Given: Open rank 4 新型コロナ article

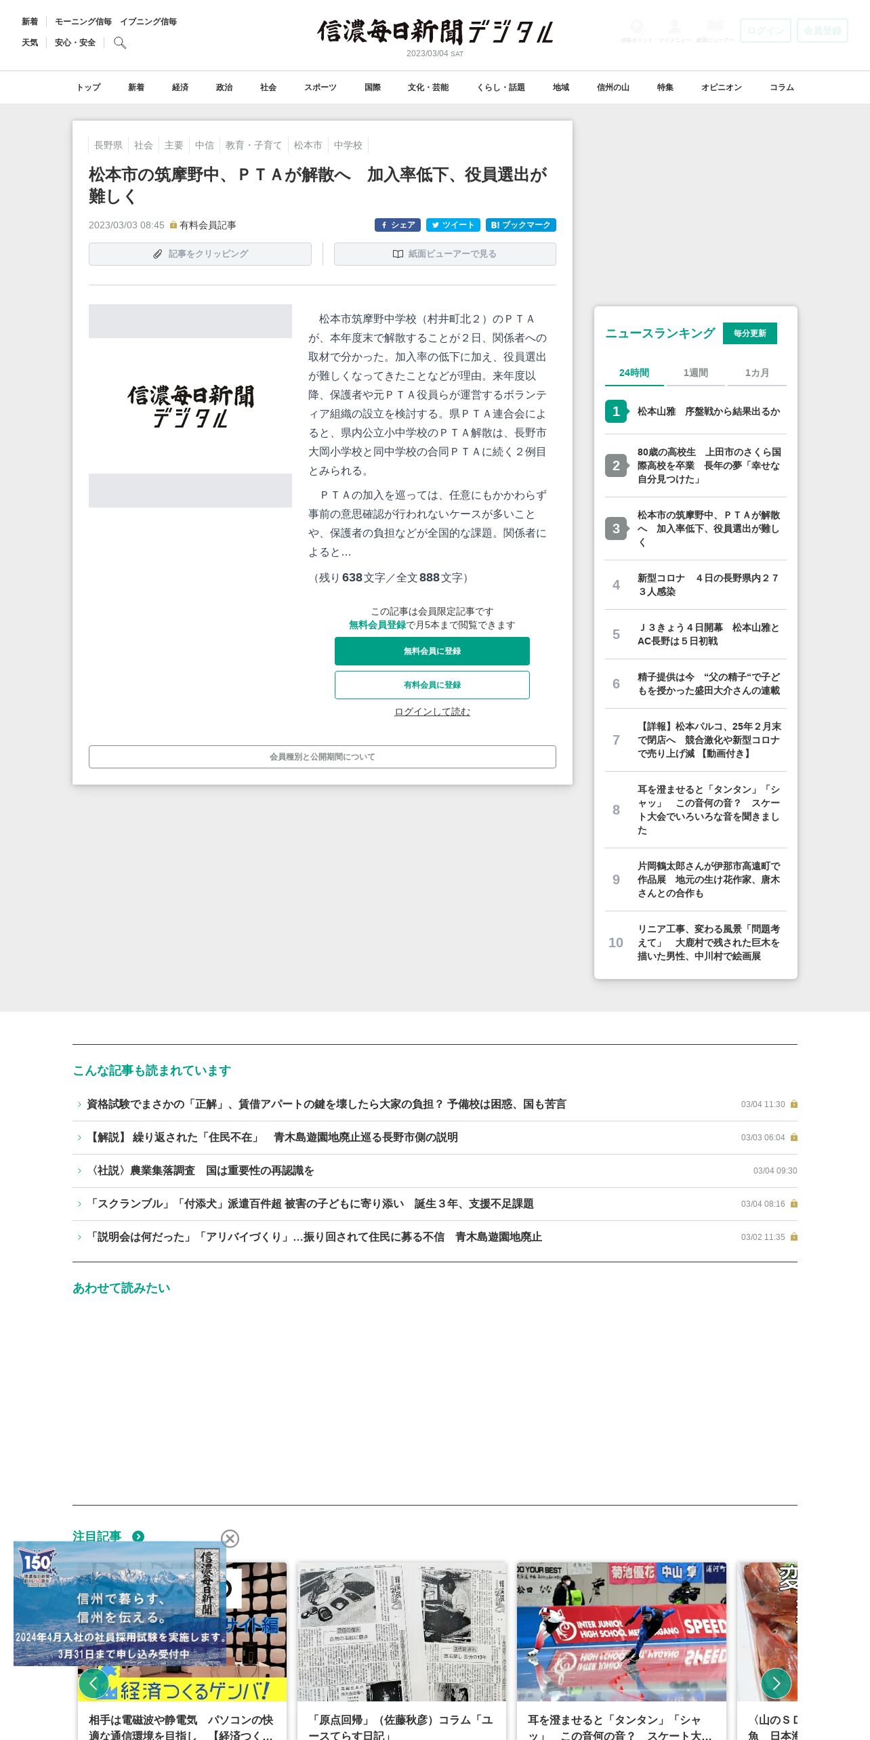Looking at the screenshot, I should tap(696, 585).
